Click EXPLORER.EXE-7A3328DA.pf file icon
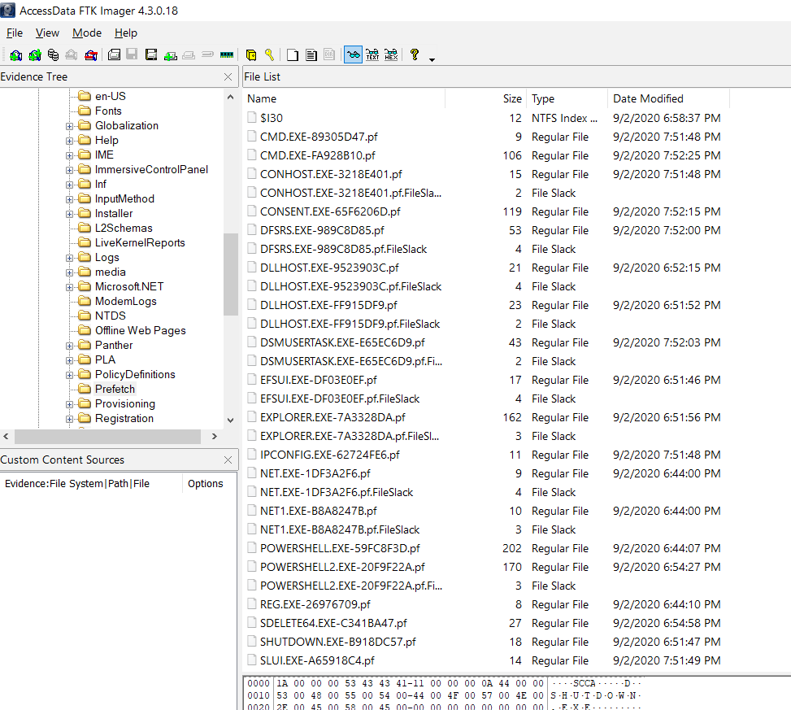Screen dimensions: 791x710 (x=252, y=417)
